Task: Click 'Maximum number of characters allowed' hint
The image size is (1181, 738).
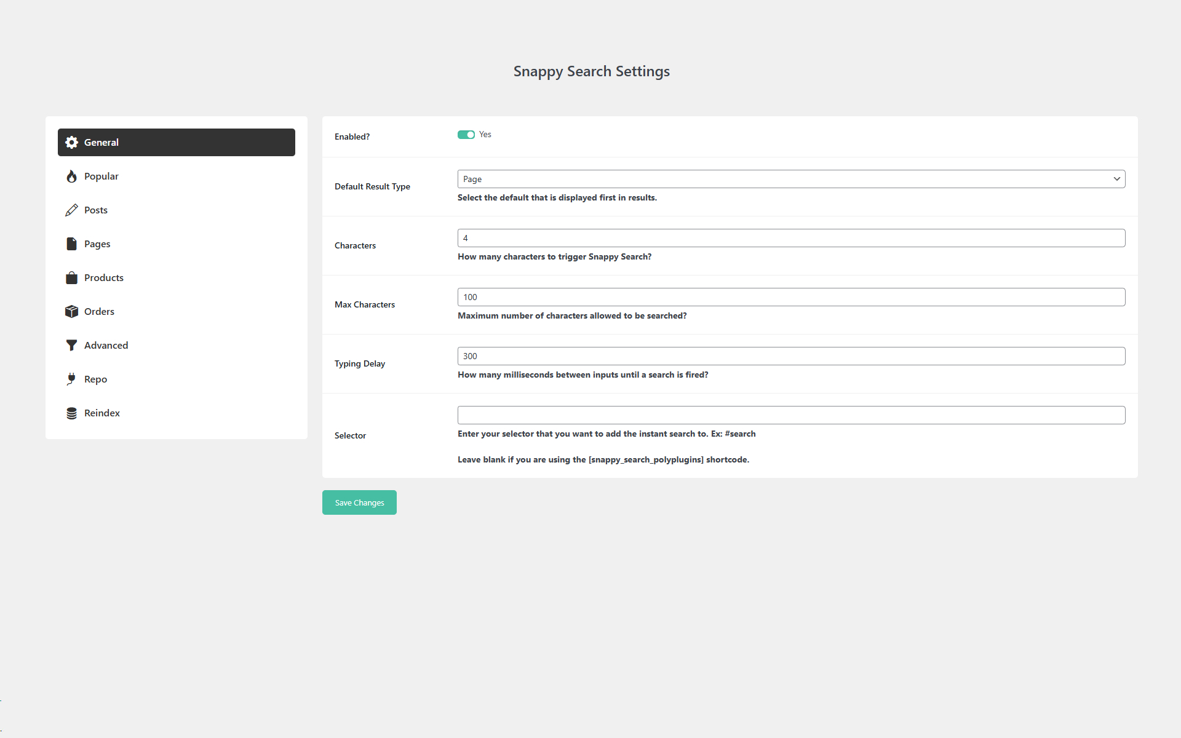Action: pos(572,315)
